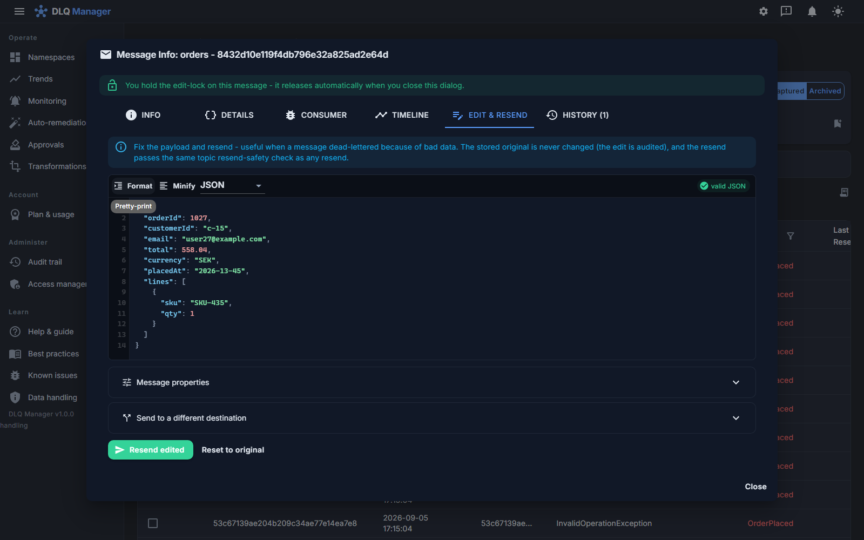Click the valid JSON status badge
The image size is (864, 540).
coord(723,186)
